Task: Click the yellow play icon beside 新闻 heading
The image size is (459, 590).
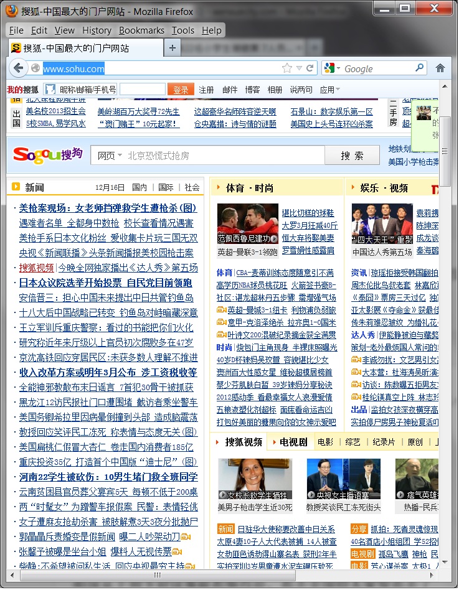Action: click(x=16, y=186)
